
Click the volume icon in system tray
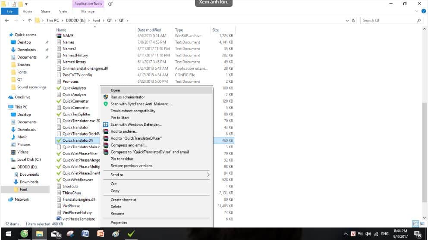368,234
